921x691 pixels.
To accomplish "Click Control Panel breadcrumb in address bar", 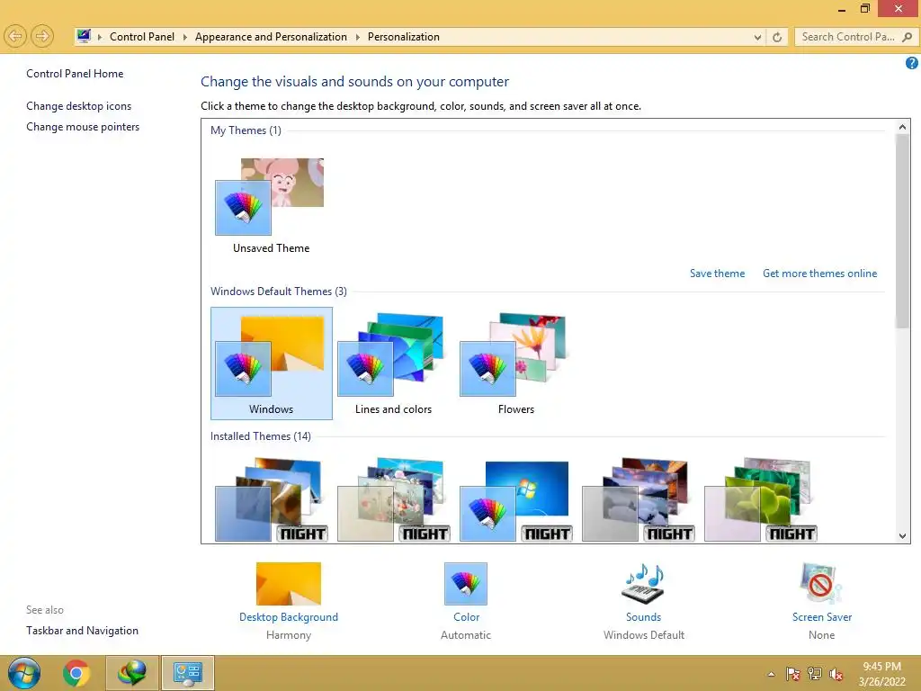I will [x=141, y=36].
